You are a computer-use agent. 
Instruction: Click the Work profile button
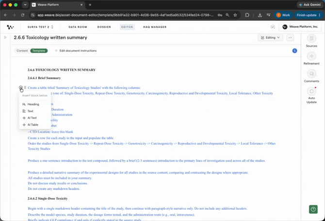[283, 15]
